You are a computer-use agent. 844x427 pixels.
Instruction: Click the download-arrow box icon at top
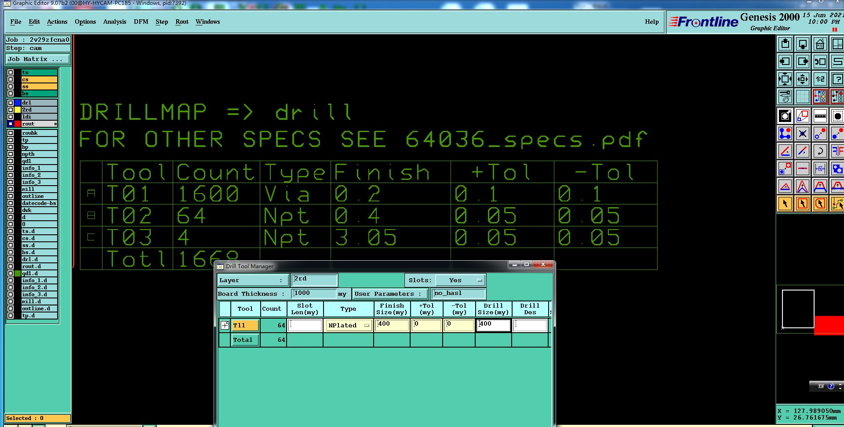pyautogui.click(x=802, y=44)
